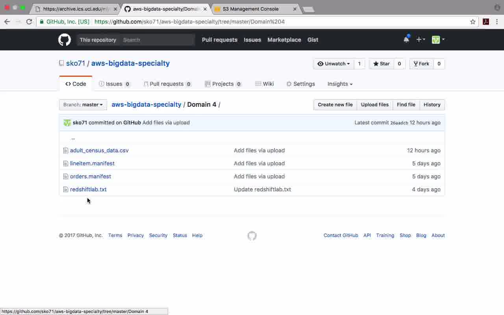This screenshot has width=504, height=315.
Task: Switch to the Code tab
Action: tap(76, 84)
